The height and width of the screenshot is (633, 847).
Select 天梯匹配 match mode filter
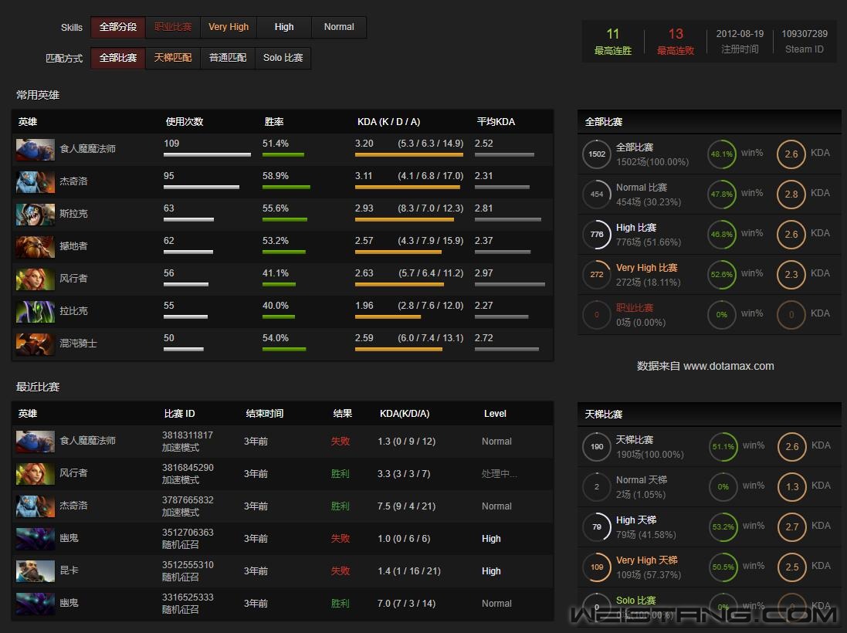click(x=173, y=58)
